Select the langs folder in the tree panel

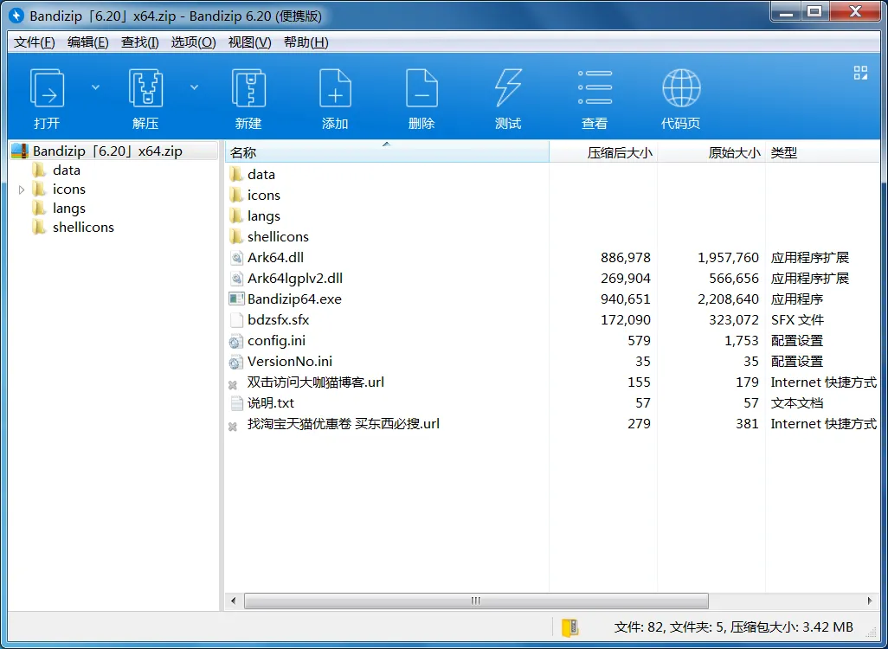click(68, 209)
